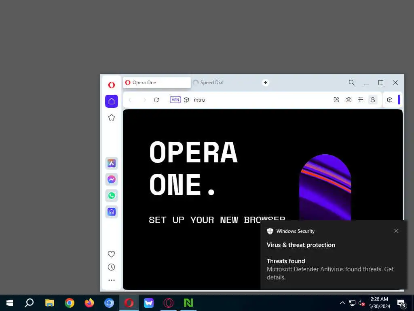This screenshot has width=414, height=311.
Task: Switch to Opera red icon on taskbar
Action: [129, 303]
